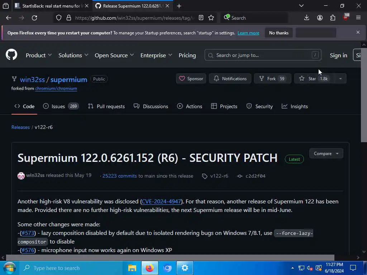
Task: Open Windows Start button
Action: click(x=9, y=268)
